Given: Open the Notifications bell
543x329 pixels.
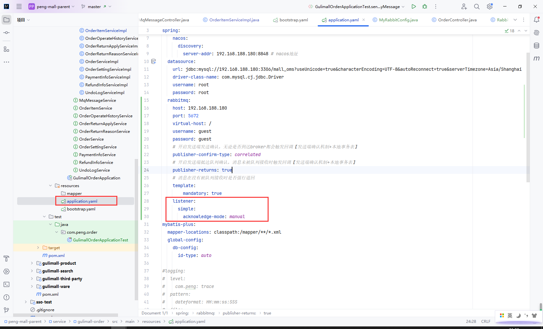Looking at the screenshot, I should (537, 20).
